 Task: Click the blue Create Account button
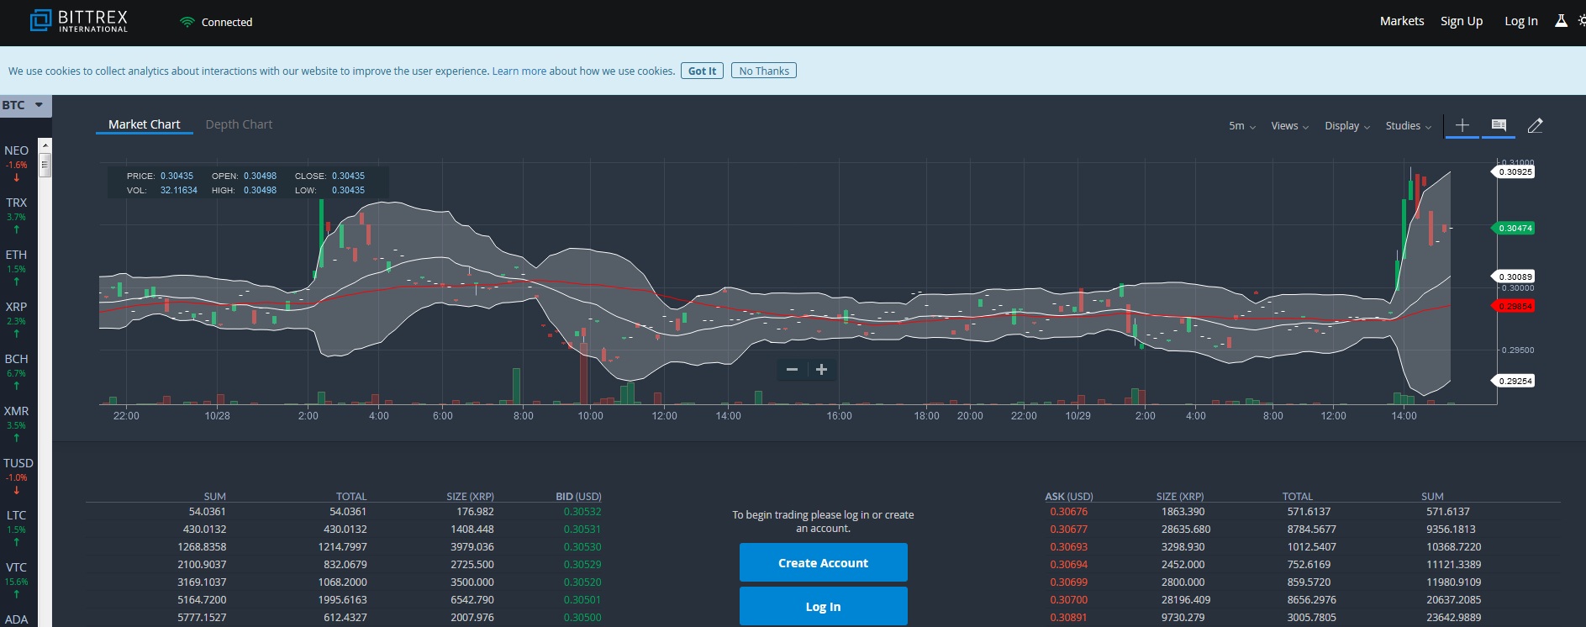pyautogui.click(x=824, y=562)
